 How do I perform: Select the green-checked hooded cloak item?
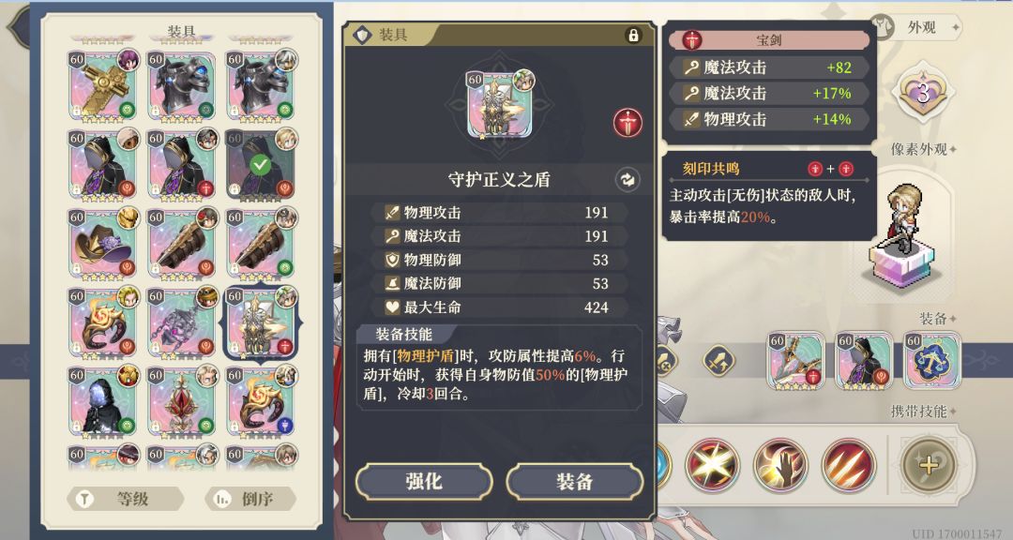[261, 165]
